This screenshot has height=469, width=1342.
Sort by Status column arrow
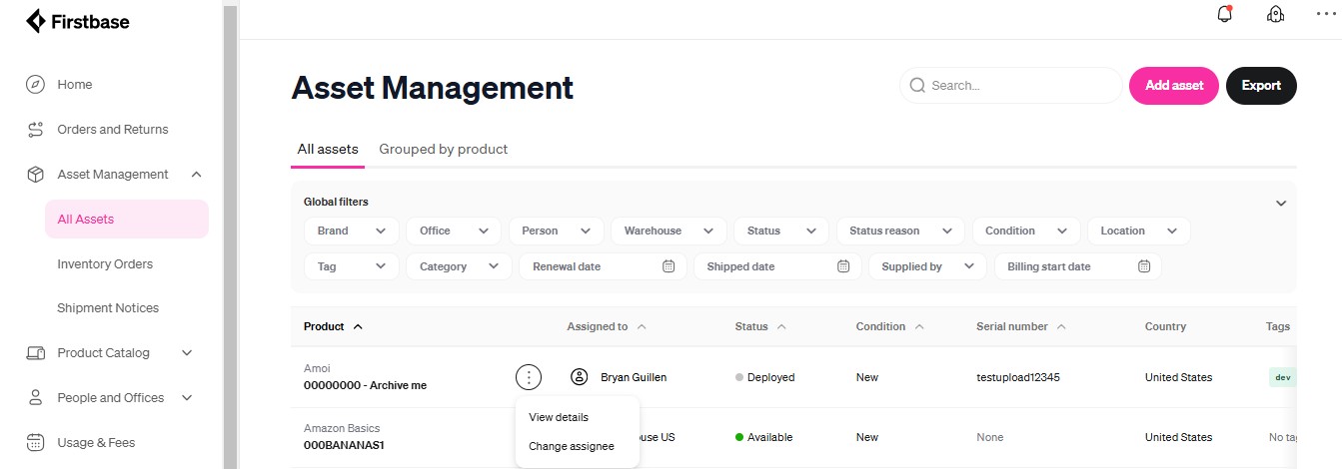[781, 326]
